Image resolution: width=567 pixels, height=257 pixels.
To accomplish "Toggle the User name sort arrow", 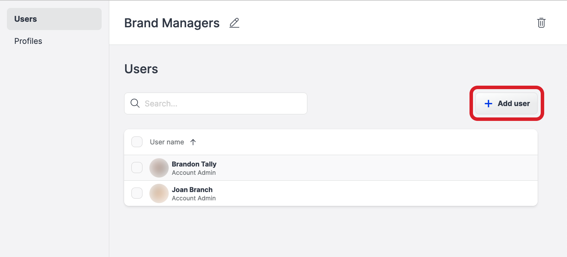I will [x=193, y=142].
